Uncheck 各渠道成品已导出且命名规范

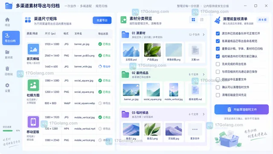point(218,41)
